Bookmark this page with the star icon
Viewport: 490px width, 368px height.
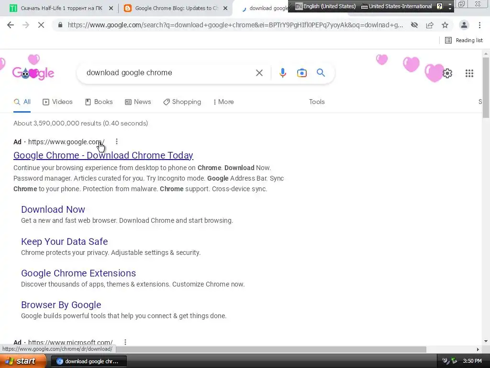coord(445,25)
